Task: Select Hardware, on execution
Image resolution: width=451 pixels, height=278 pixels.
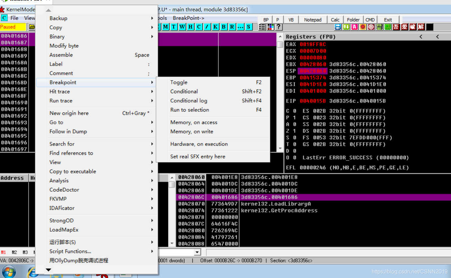Action: pos(213,144)
